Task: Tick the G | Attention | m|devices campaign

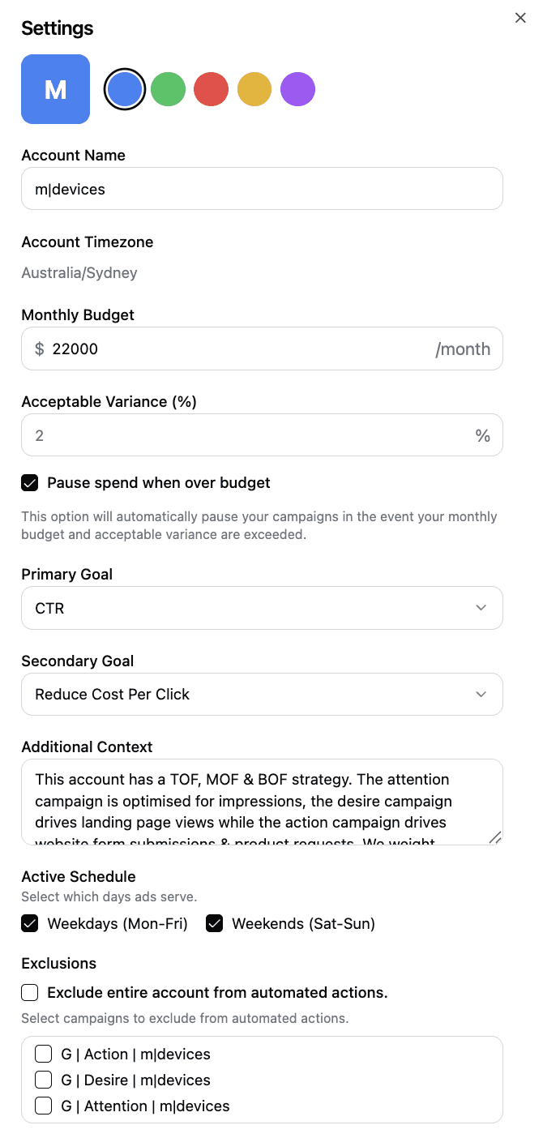Action: 44,1106
